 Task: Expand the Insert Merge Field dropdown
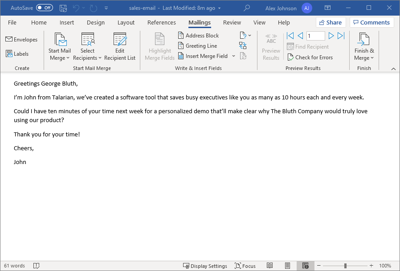pos(233,56)
